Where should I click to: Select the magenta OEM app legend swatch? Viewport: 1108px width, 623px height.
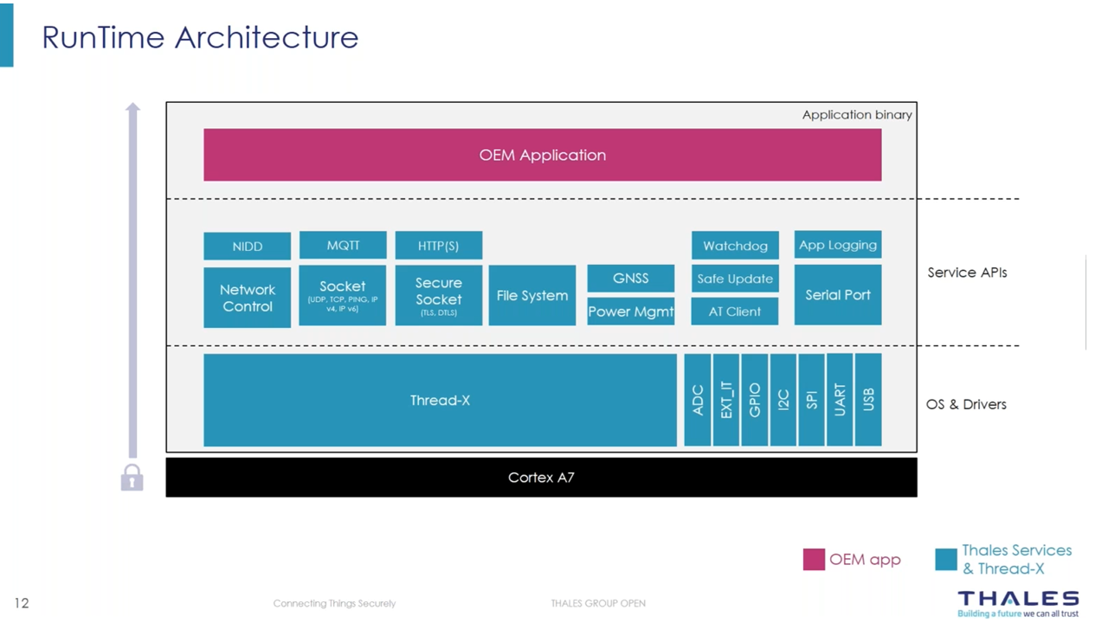(x=814, y=559)
